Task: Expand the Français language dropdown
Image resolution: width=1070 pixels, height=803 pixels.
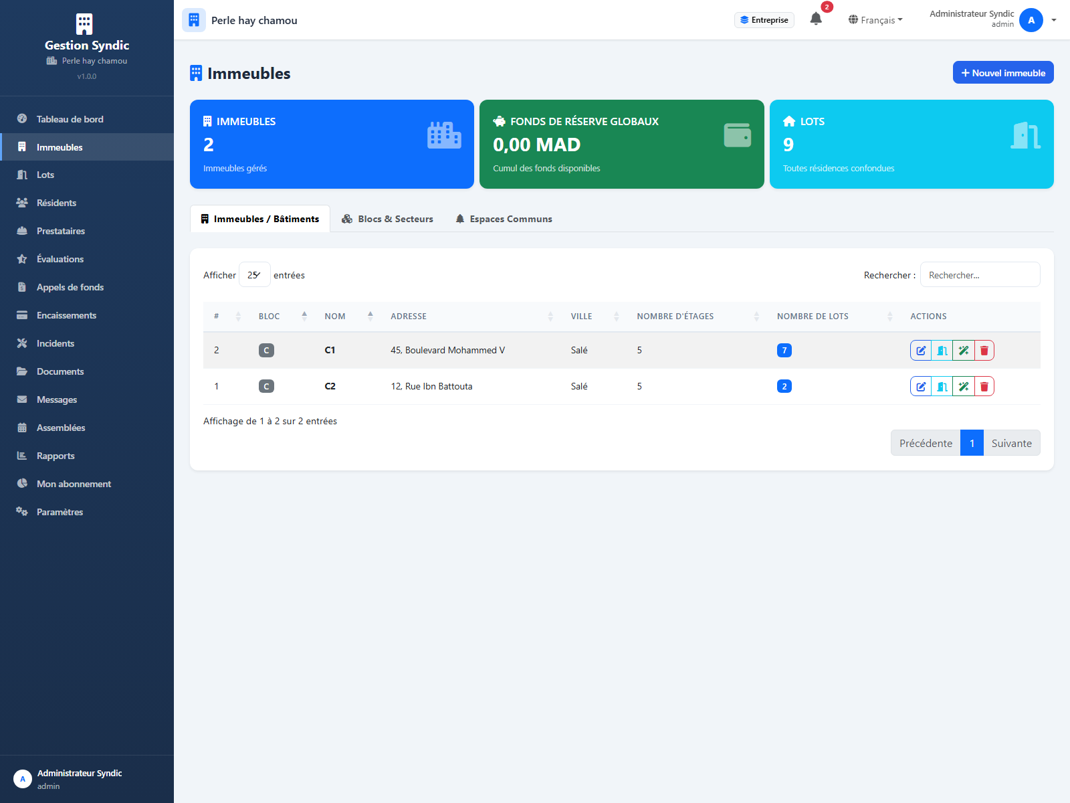Action: (875, 20)
